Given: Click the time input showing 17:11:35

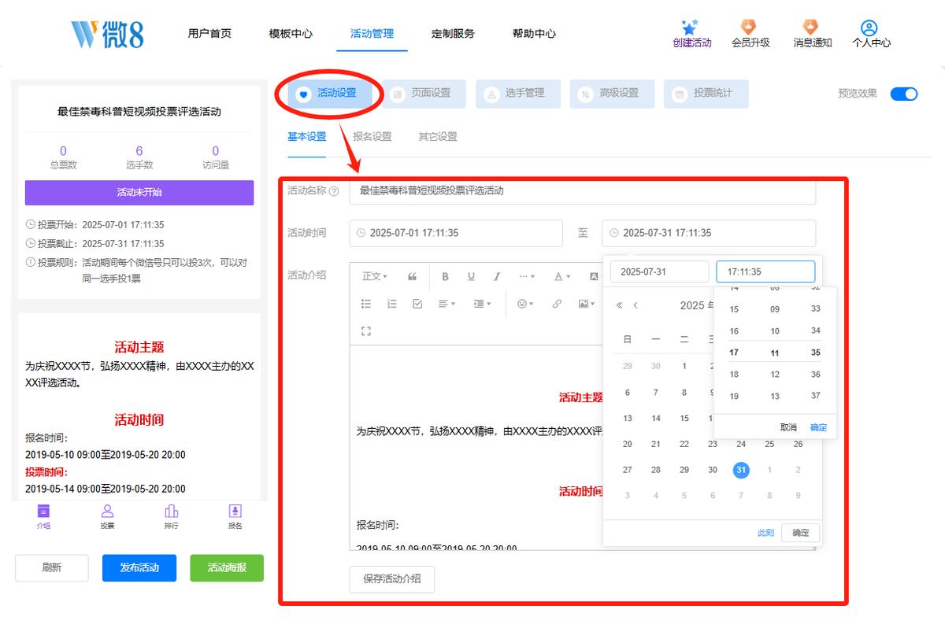Looking at the screenshot, I should click(765, 272).
